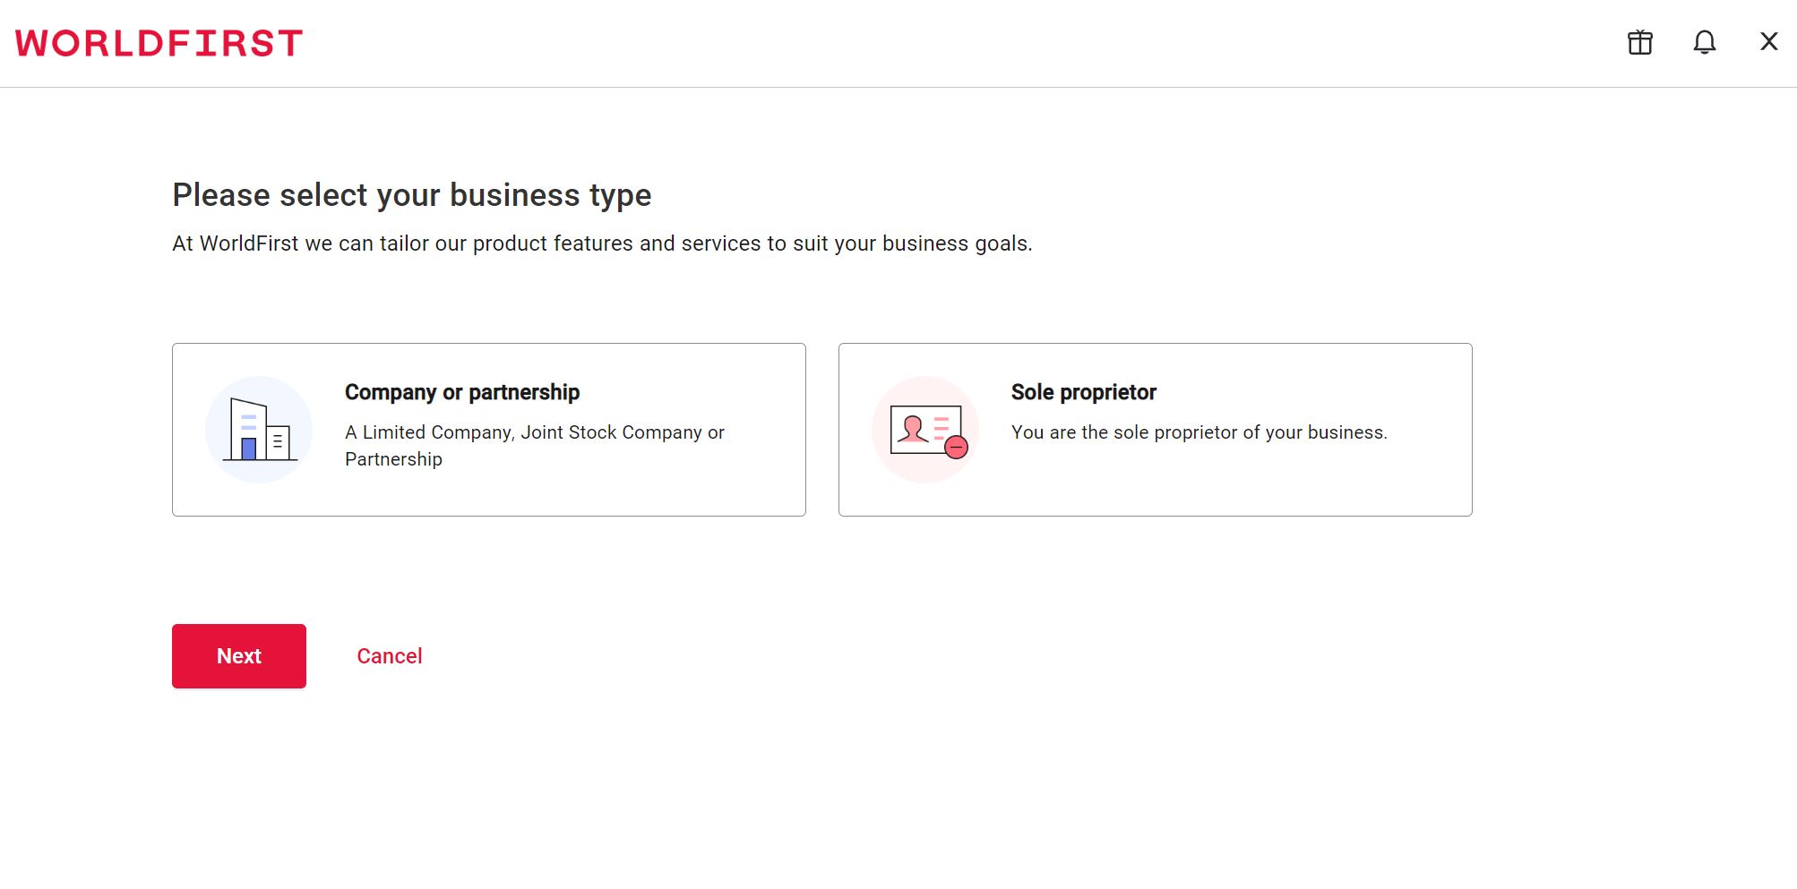Click the Cancel link
This screenshot has height=889, width=1797.
click(389, 656)
